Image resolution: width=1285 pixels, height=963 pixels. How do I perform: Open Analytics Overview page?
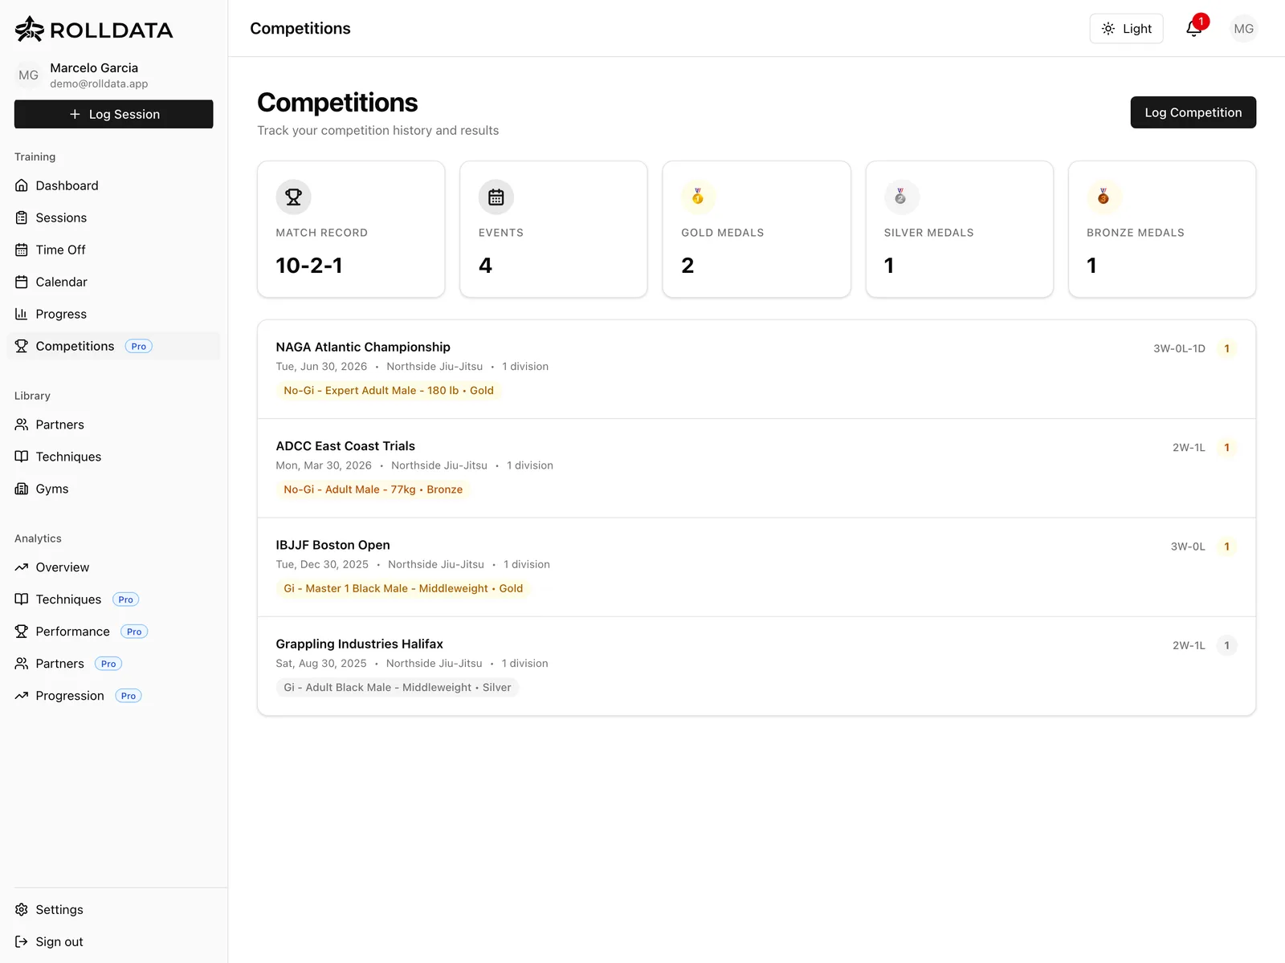[113, 567]
